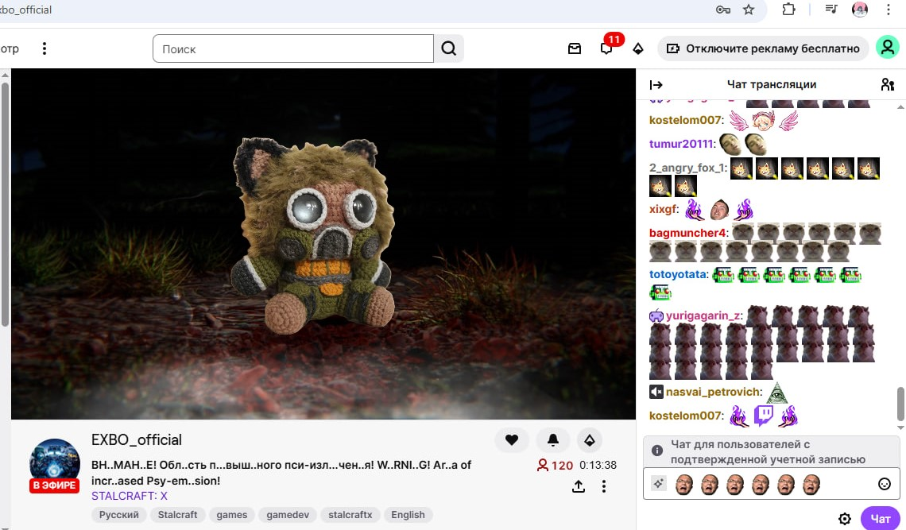Click the Bits icon in top bar
Viewport: 906px width, 530px height.
click(x=637, y=48)
